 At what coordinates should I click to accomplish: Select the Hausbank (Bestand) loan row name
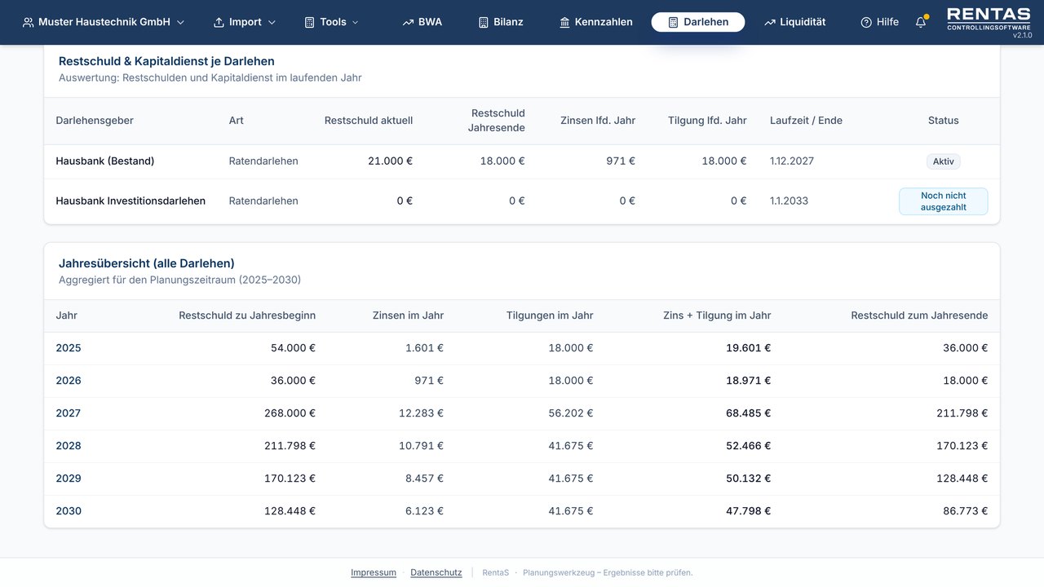point(105,161)
